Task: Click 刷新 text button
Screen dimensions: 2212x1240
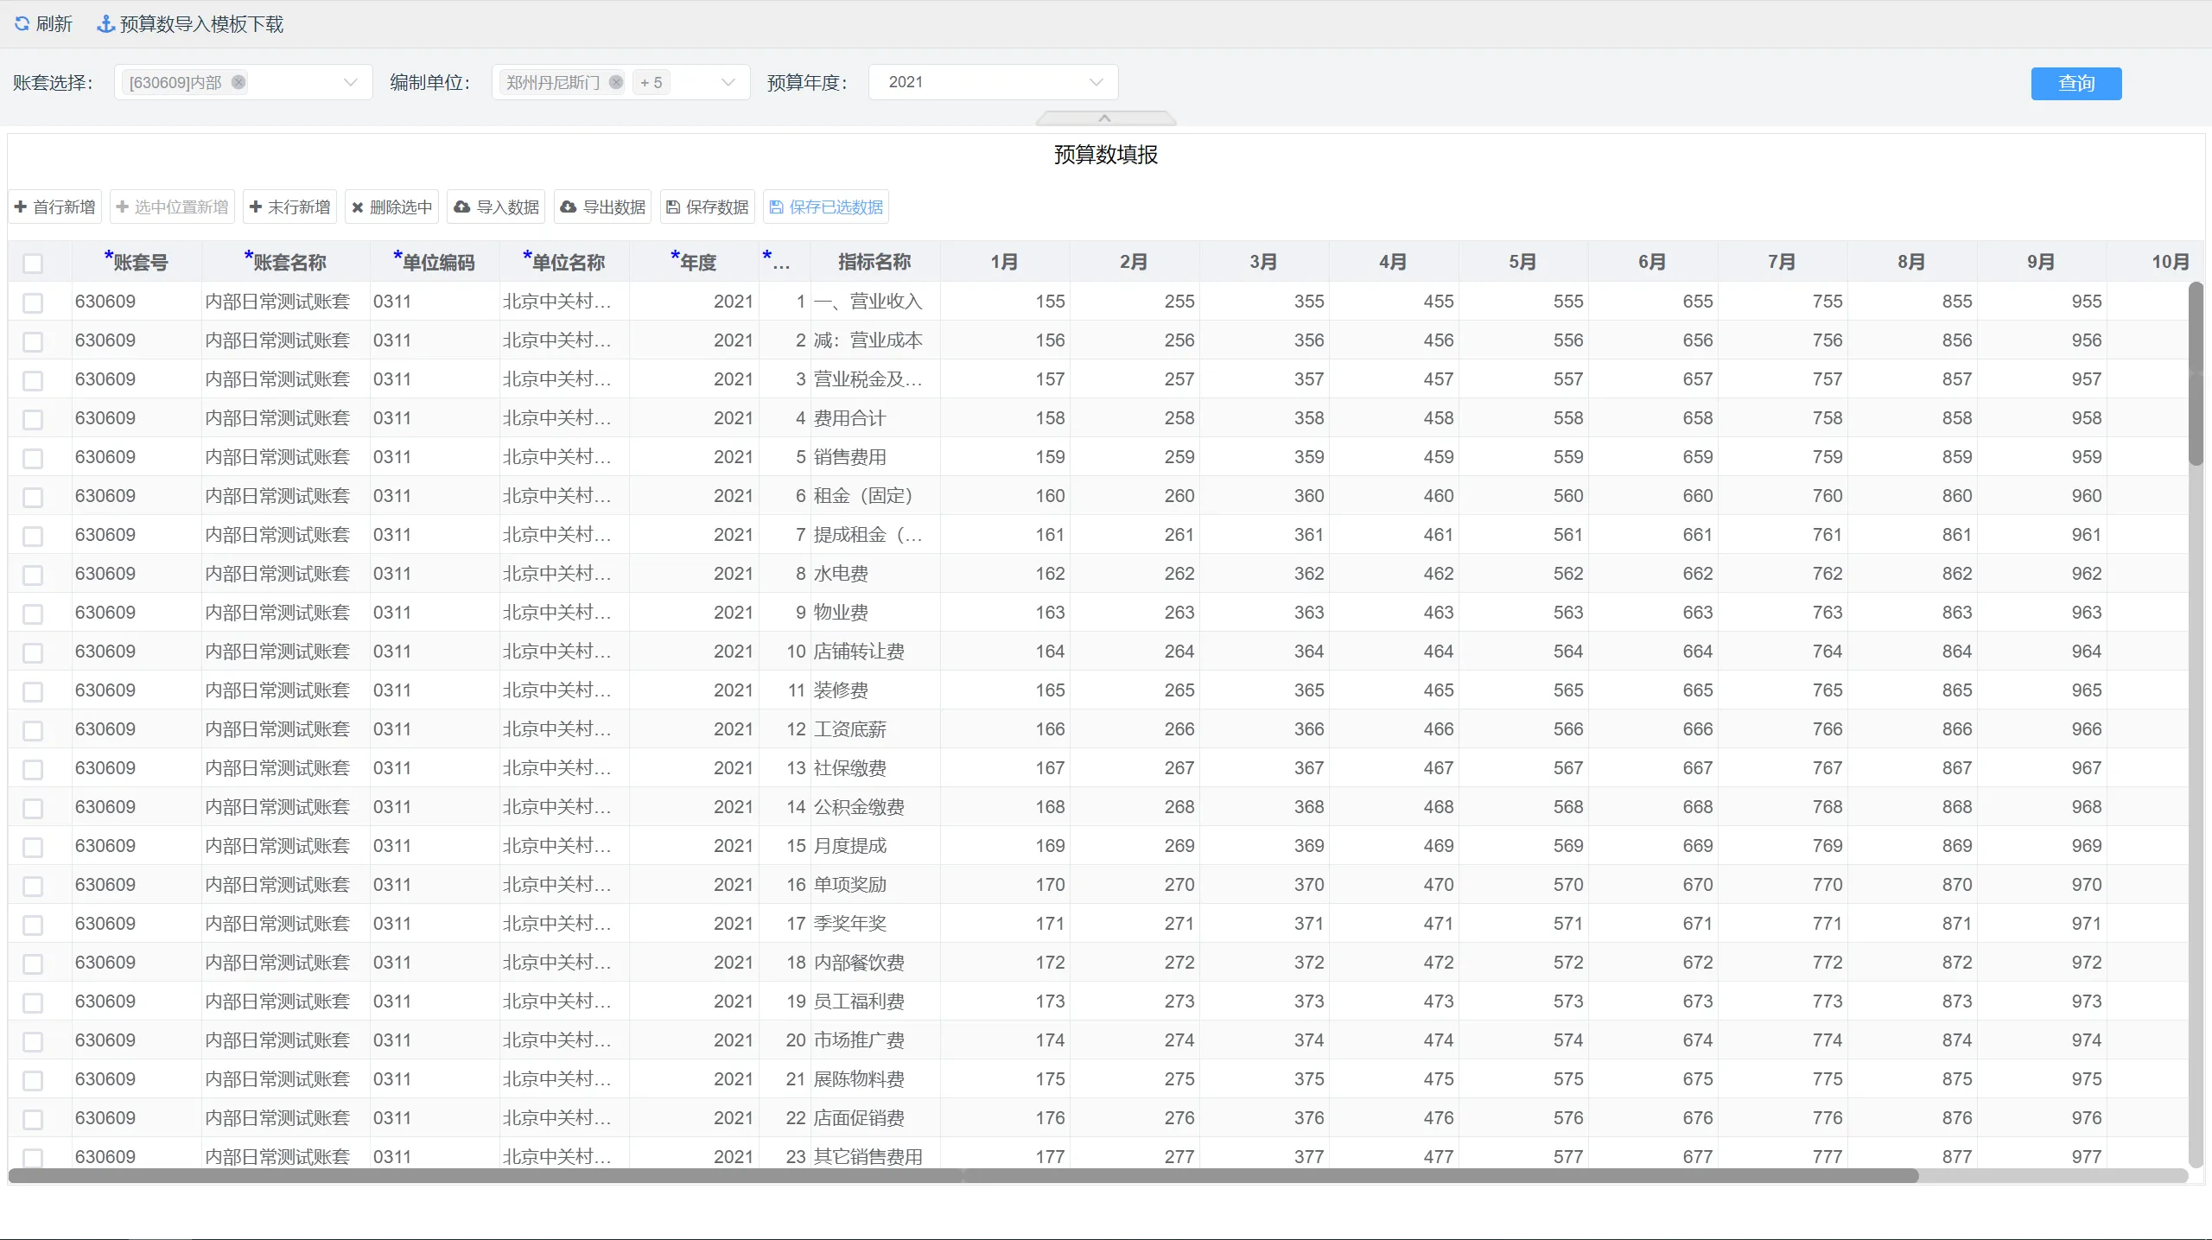Action: click(x=54, y=23)
